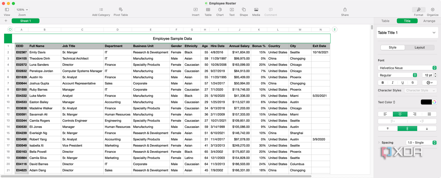Align text left
This screenshot has height=178, width=441.
(x=385, y=114)
